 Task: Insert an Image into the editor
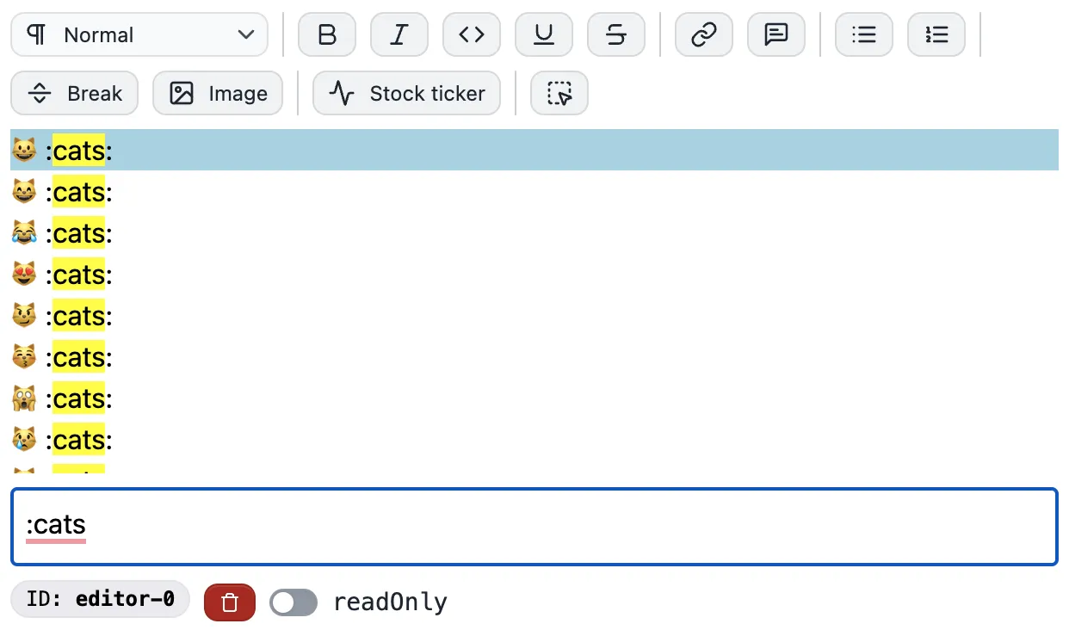[218, 93]
